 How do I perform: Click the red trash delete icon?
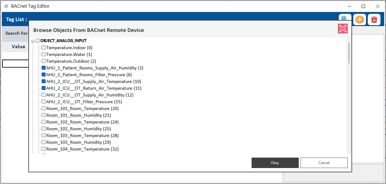tap(374, 20)
